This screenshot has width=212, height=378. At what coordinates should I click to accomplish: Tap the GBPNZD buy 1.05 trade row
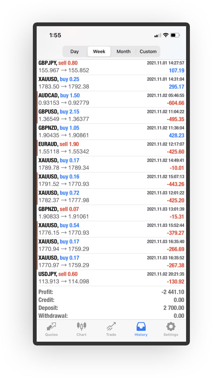111,132
